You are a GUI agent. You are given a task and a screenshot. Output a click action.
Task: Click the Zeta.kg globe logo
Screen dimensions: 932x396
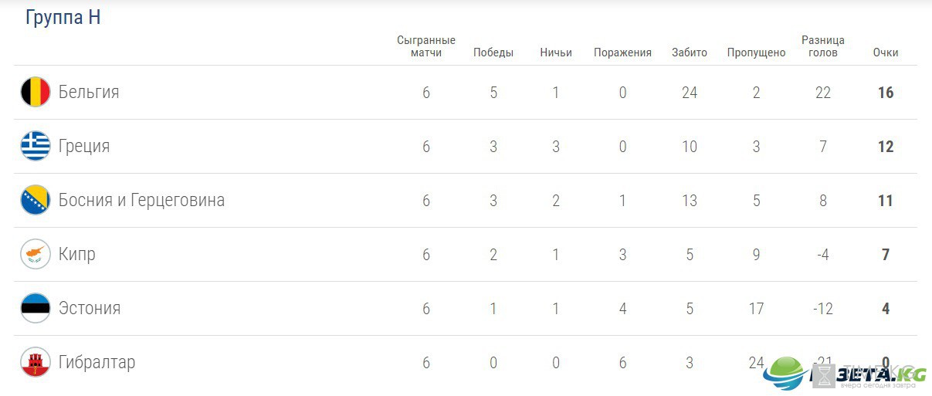(x=786, y=374)
